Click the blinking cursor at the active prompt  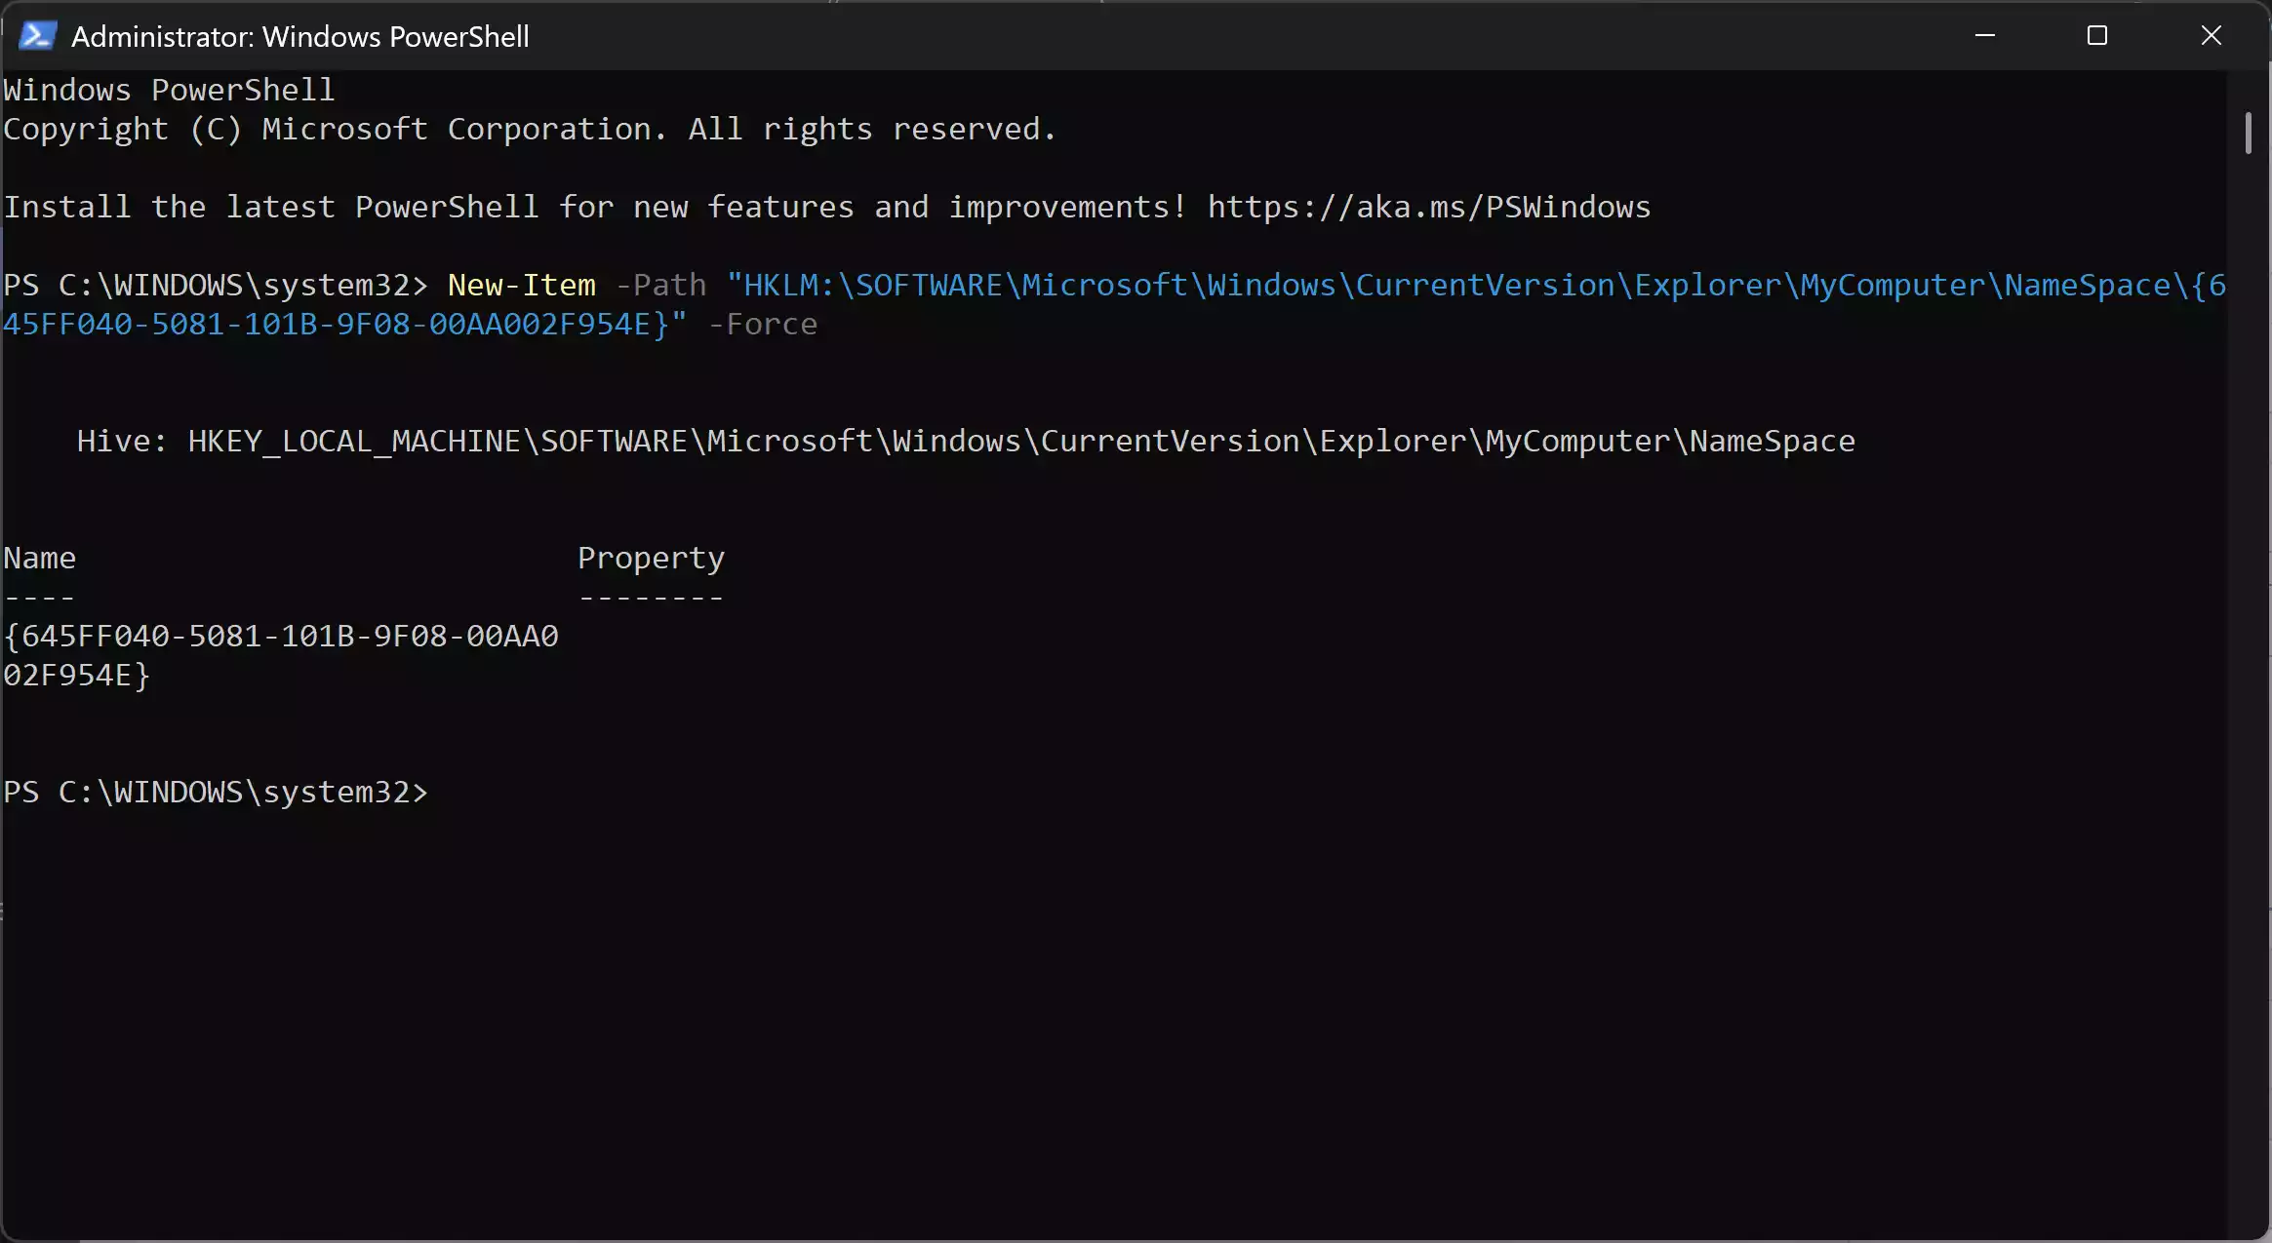point(454,792)
